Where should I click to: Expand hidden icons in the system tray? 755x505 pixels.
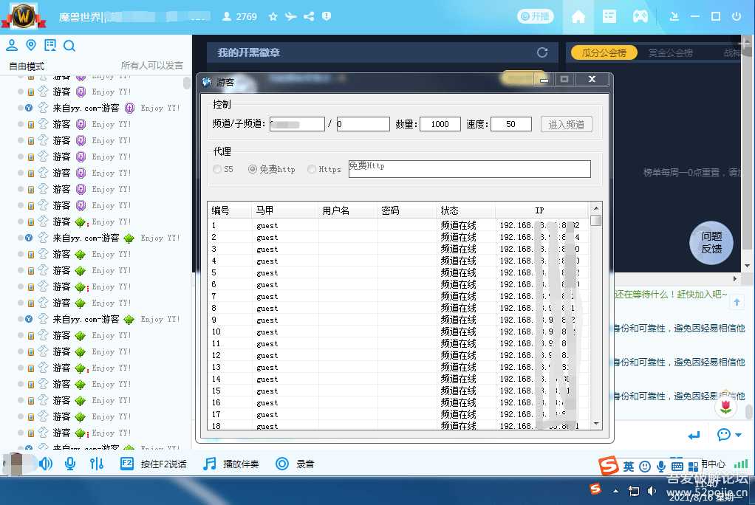point(615,489)
